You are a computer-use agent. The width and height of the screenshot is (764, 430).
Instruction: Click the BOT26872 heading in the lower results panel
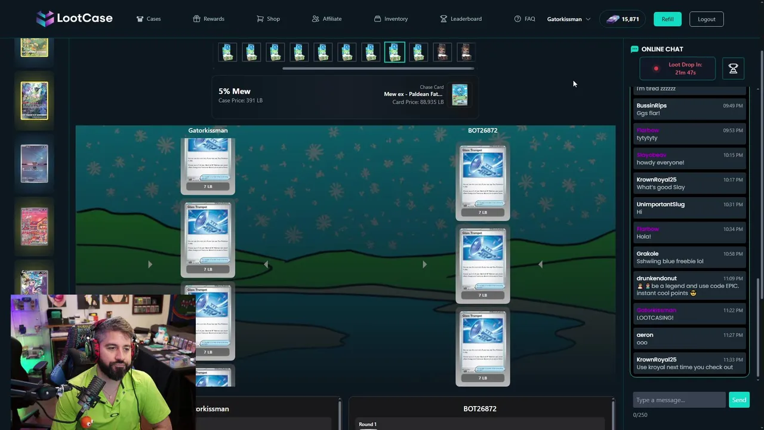(x=480, y=409)
